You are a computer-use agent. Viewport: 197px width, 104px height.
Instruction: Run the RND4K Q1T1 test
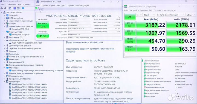(130, 49)
